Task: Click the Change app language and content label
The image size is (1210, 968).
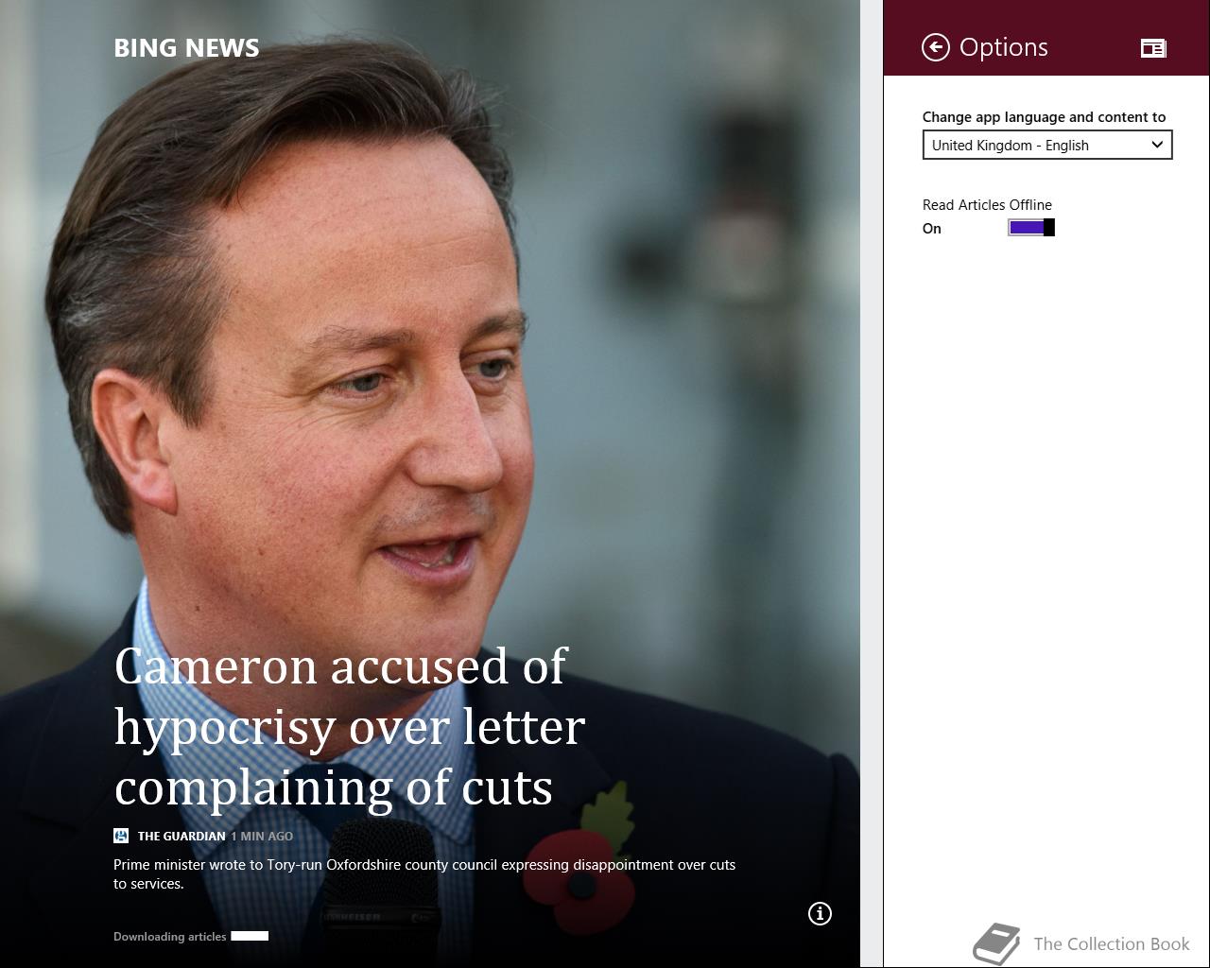Action: (1044, 117)
